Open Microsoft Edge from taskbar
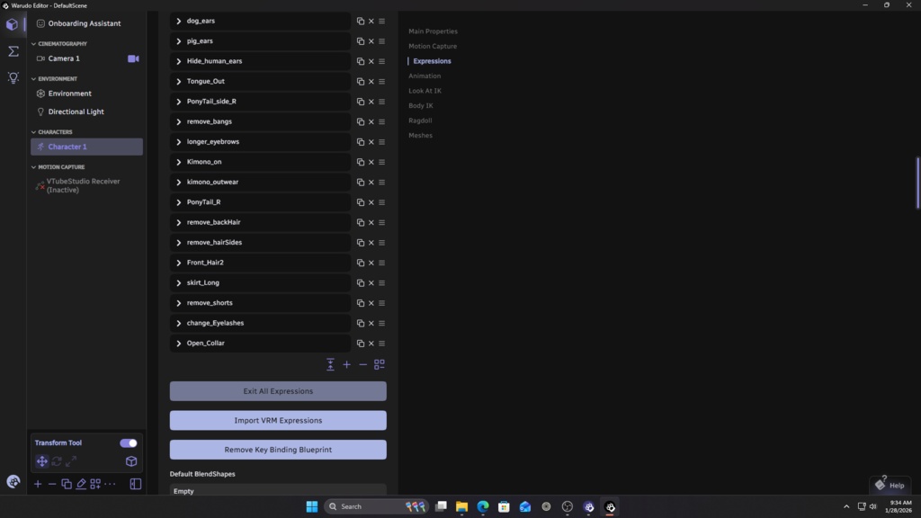 483,507
